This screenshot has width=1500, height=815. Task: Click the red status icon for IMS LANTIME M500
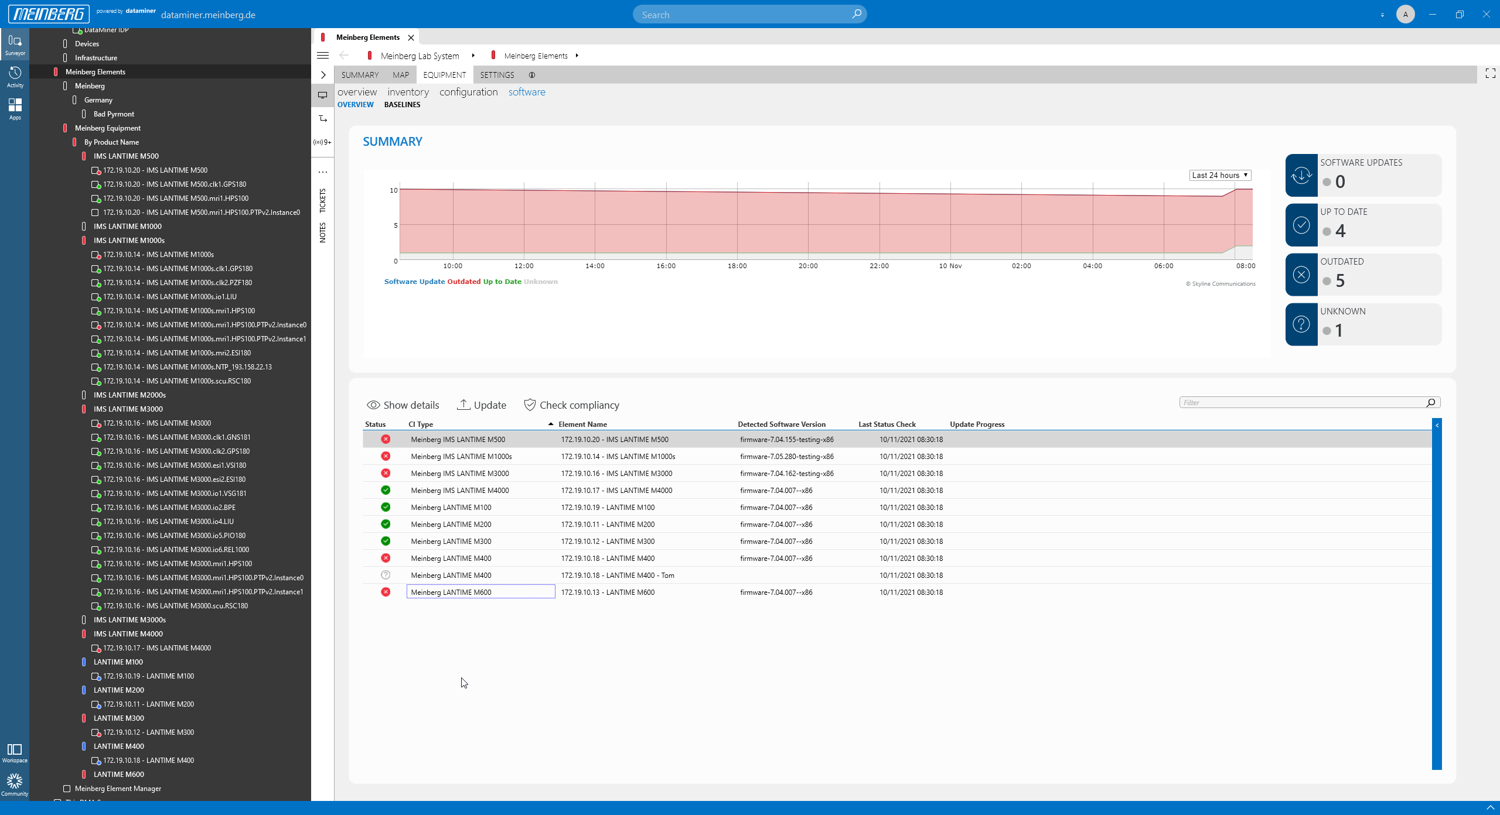pyautogui.click(x=386, y=439)
